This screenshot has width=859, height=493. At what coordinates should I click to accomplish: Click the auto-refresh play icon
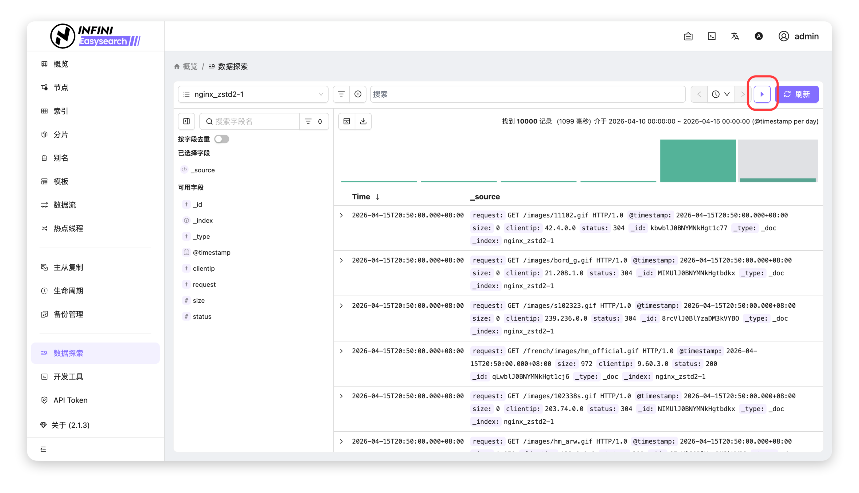pyautogui.click(x=762, y=94)
